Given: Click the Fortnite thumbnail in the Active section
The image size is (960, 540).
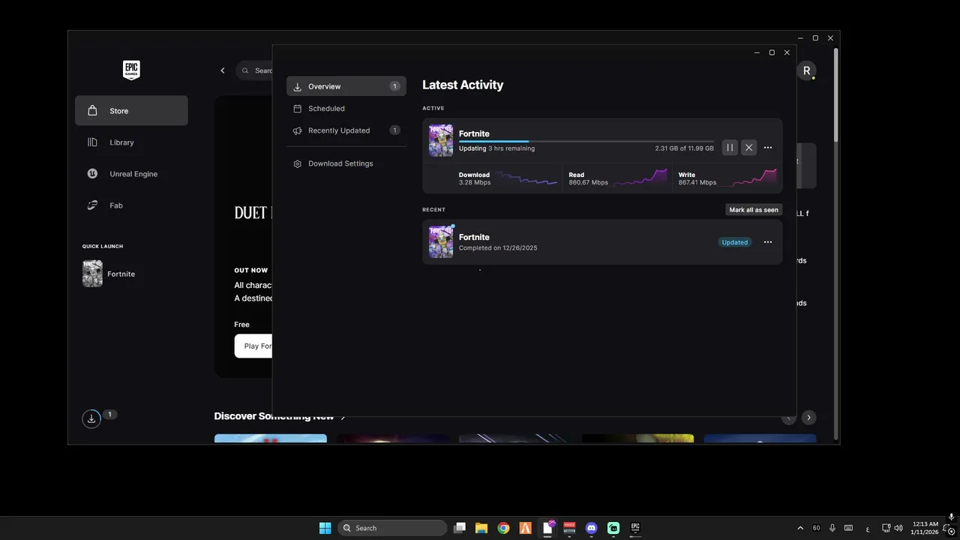Looking at the screenshot, I should pyautogui.click(x=441, y=140).
